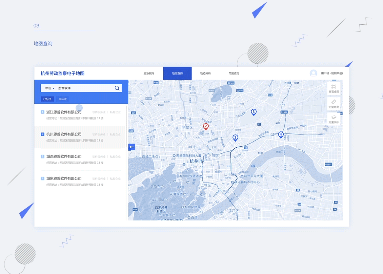The image size is (383, 274).
Task: Click the 拱墅区 district label
Action: coord(187,127)
